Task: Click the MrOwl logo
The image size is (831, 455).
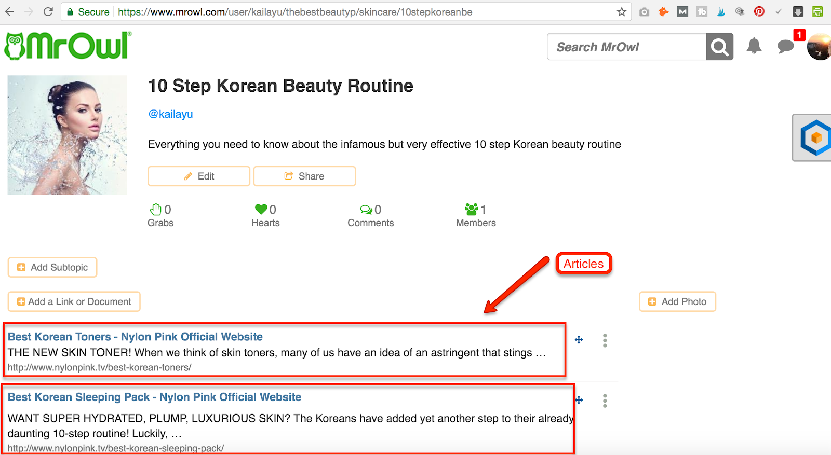Action: point(68,46)
